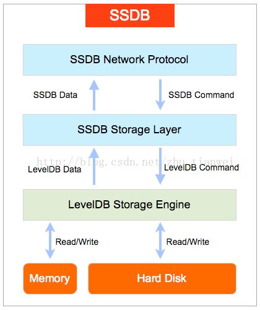260x310 pixels.
Task: Click the red SSDB title box
Action: tap(130, 15)
